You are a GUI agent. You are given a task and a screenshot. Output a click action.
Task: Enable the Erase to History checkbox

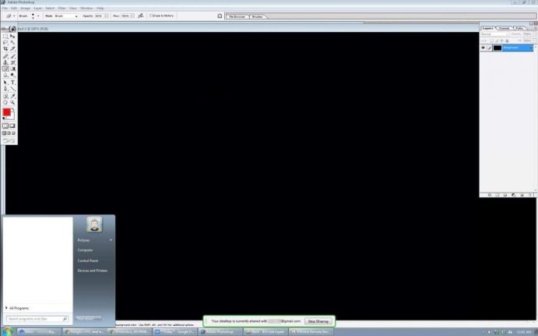point(151,16)
